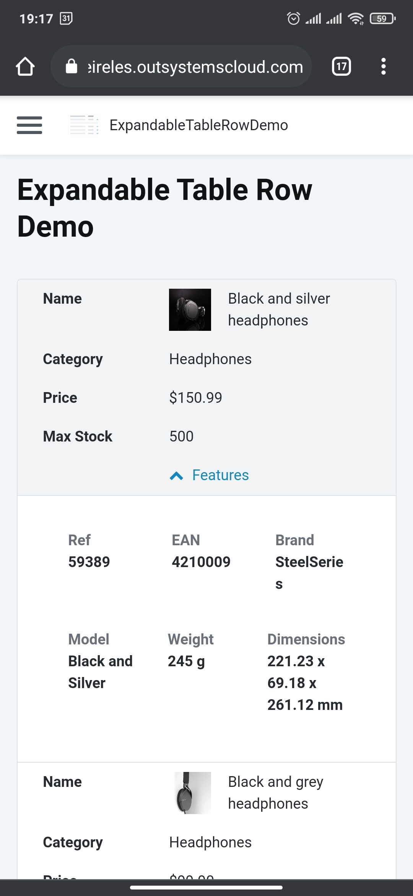Screen dimensions: 413x896
Task: Open the tab switcher showing 17 tabs
Action: (x=341, y=67)
